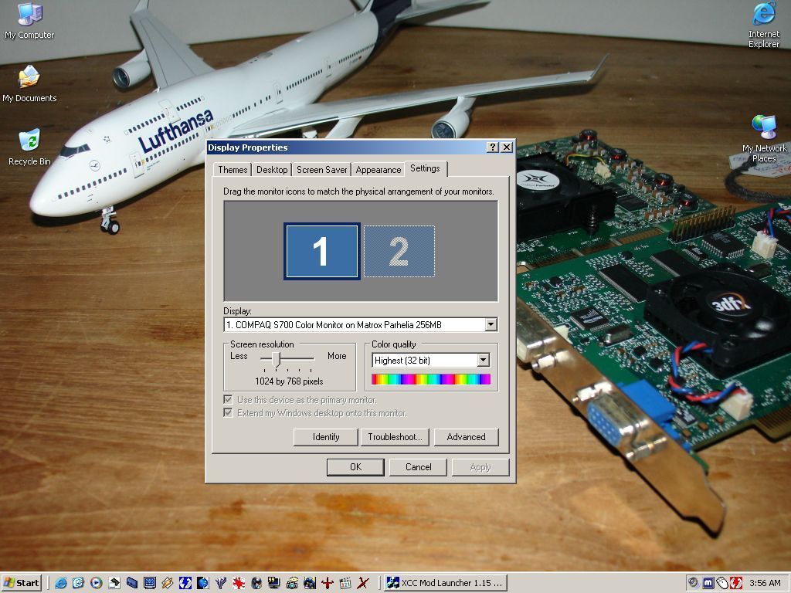Click the Quick Launch monitor icon with blue screen
Image resolution: width=791 pixels, height=593 pixels.
tap(150, 583)
